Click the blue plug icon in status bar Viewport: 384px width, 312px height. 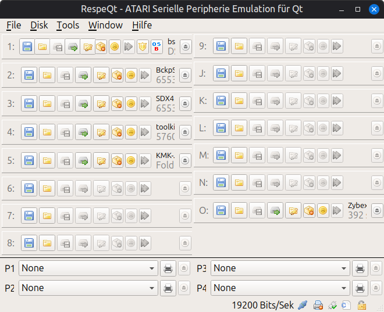tap(302, 305)
